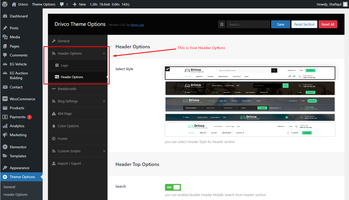Toggle the Search ON switch
This screenshot has width=349, height=200.
(x=173, y=187)
